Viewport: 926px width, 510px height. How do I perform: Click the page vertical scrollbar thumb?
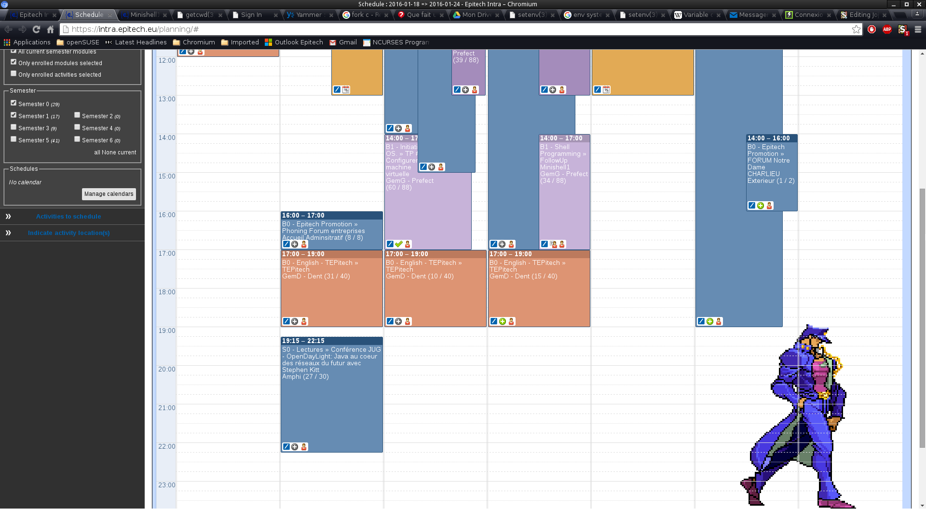923,318
